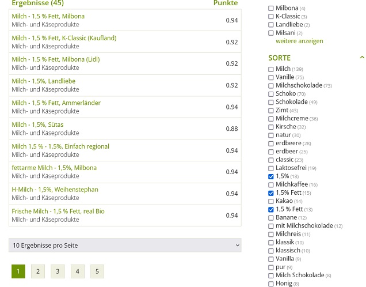The height and width of the screenshot is (287, 366).
Task: Check the Milbona brand filter
Action: (271, 9)
